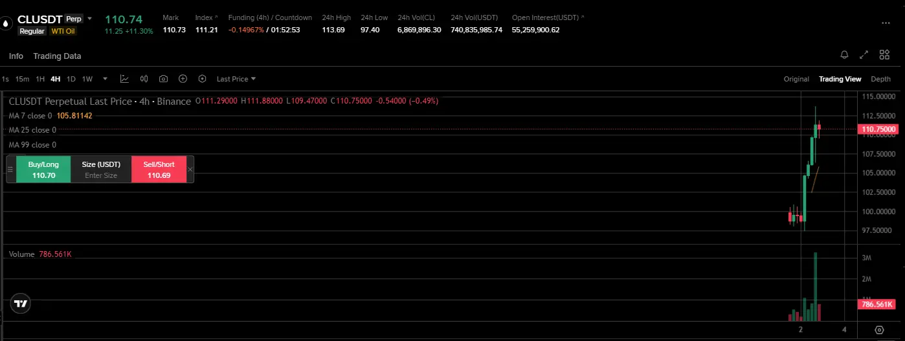Image resolution: width=905 pixels, height=341 pixels.
Task: Click the Regular tag under symbol
Action: [32, 31]
